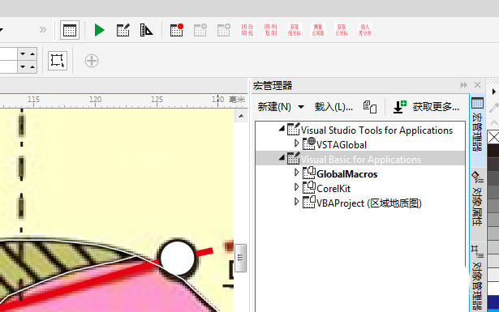
Task: Click the red 获取点坐标 macro button
Action: point(342,30)
